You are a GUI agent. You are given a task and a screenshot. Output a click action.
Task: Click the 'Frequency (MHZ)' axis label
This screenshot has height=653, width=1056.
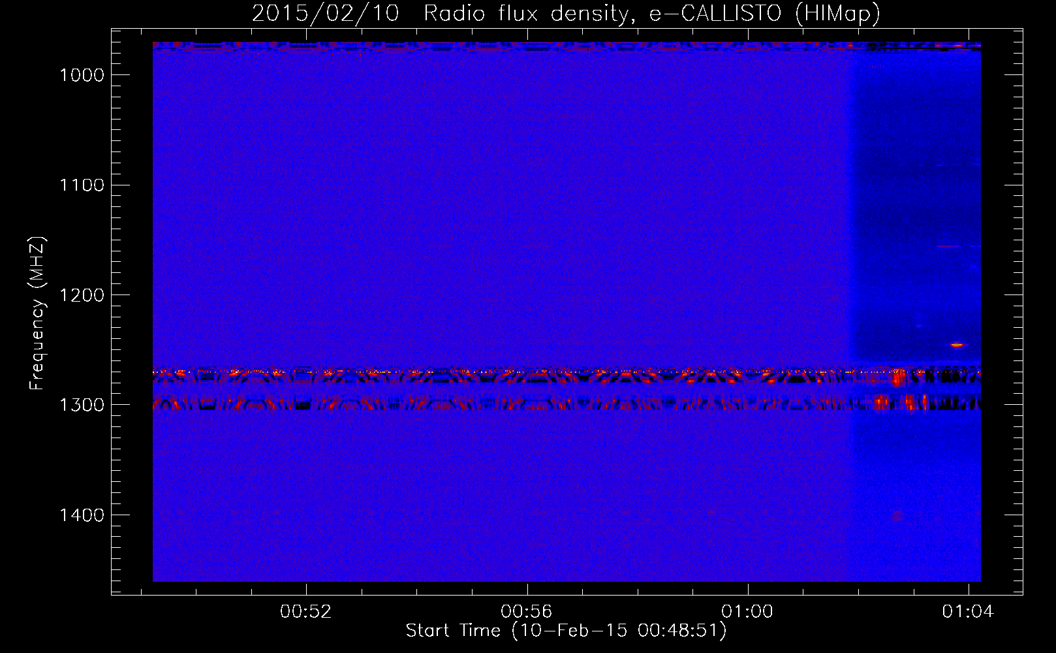point(37,313)
